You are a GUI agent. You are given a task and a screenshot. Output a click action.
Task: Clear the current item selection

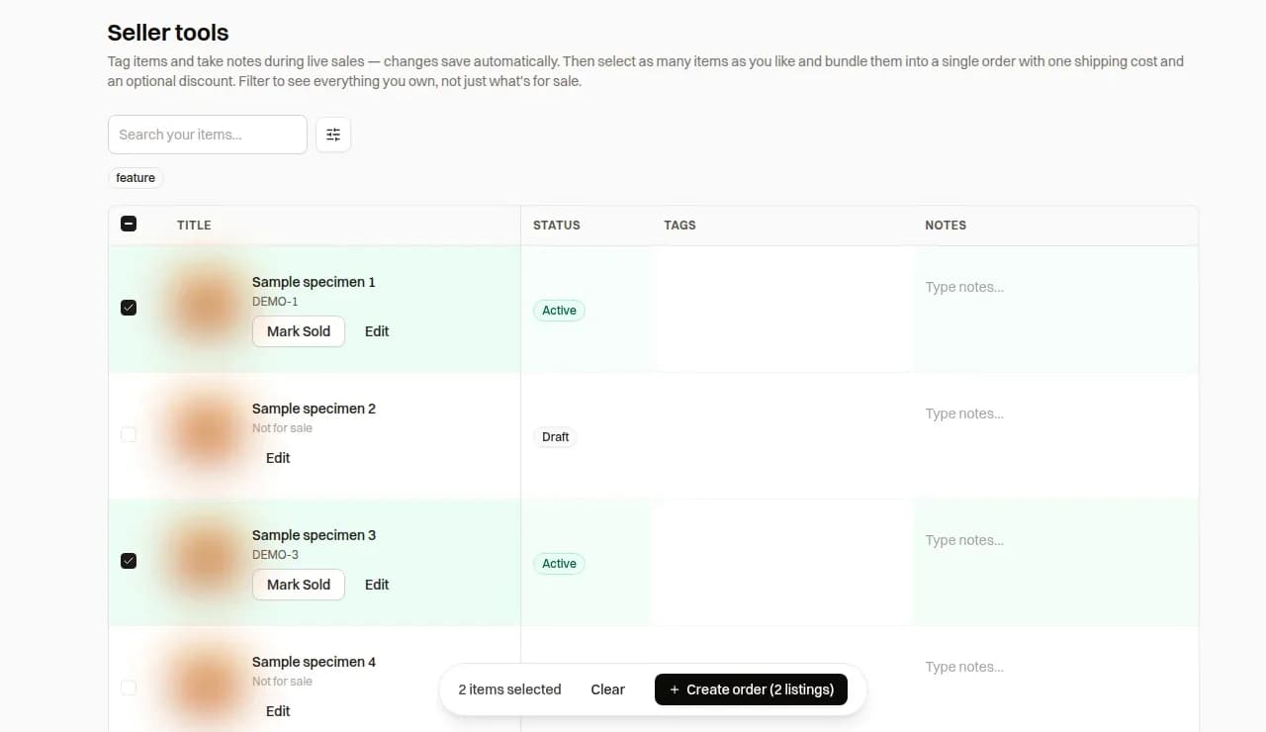pos(607,689)
